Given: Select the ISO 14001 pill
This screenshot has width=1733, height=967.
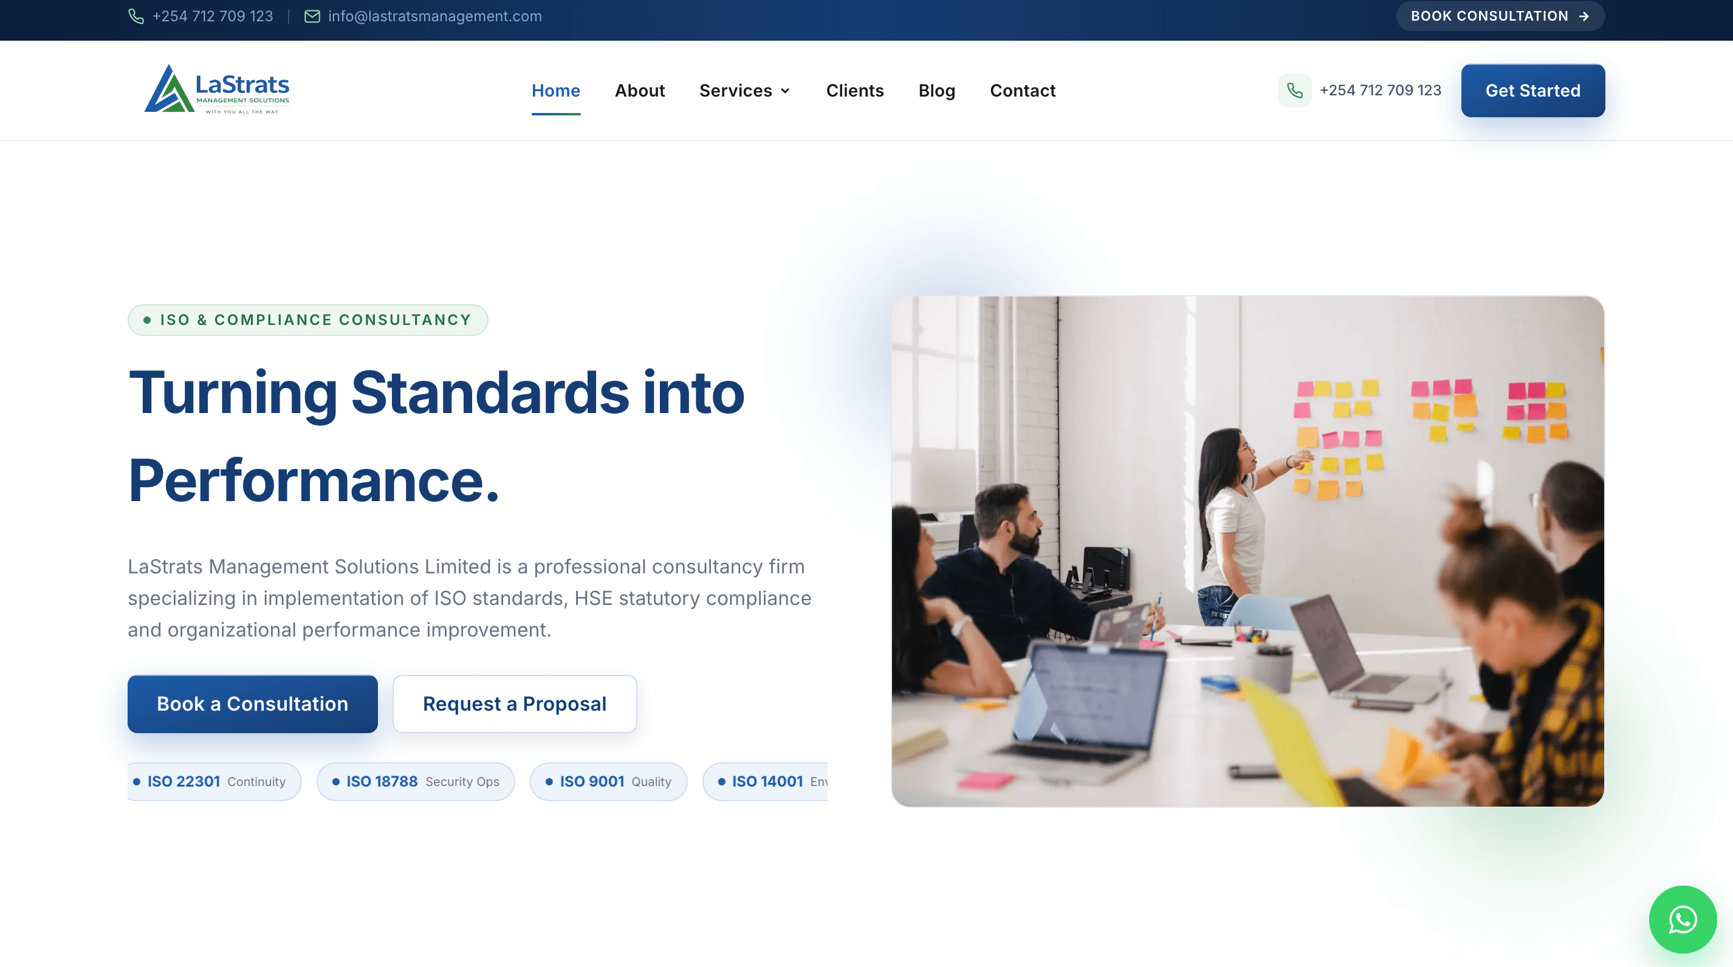Looking at the screenshot, I should [x=766, y=781].
